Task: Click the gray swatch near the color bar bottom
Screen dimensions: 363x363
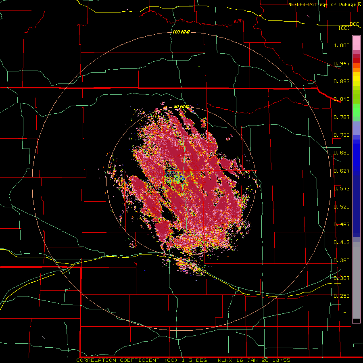Action: click(x=356, y=282)
